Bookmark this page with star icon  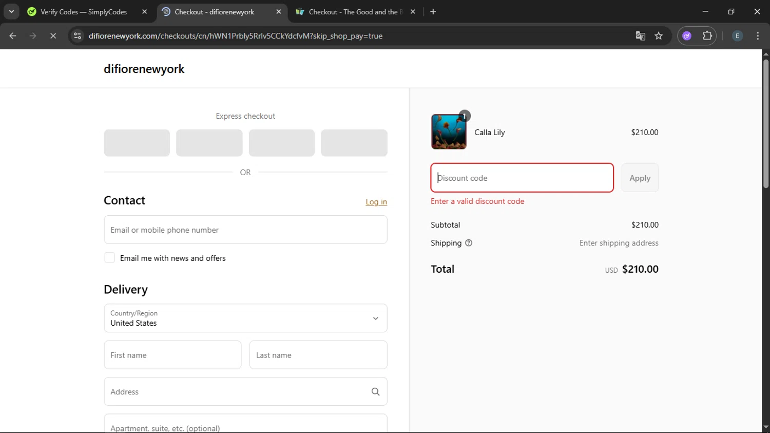(x=659, y=36)
